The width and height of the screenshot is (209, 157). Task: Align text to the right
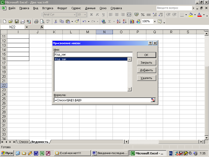click(x=123, y=15)
